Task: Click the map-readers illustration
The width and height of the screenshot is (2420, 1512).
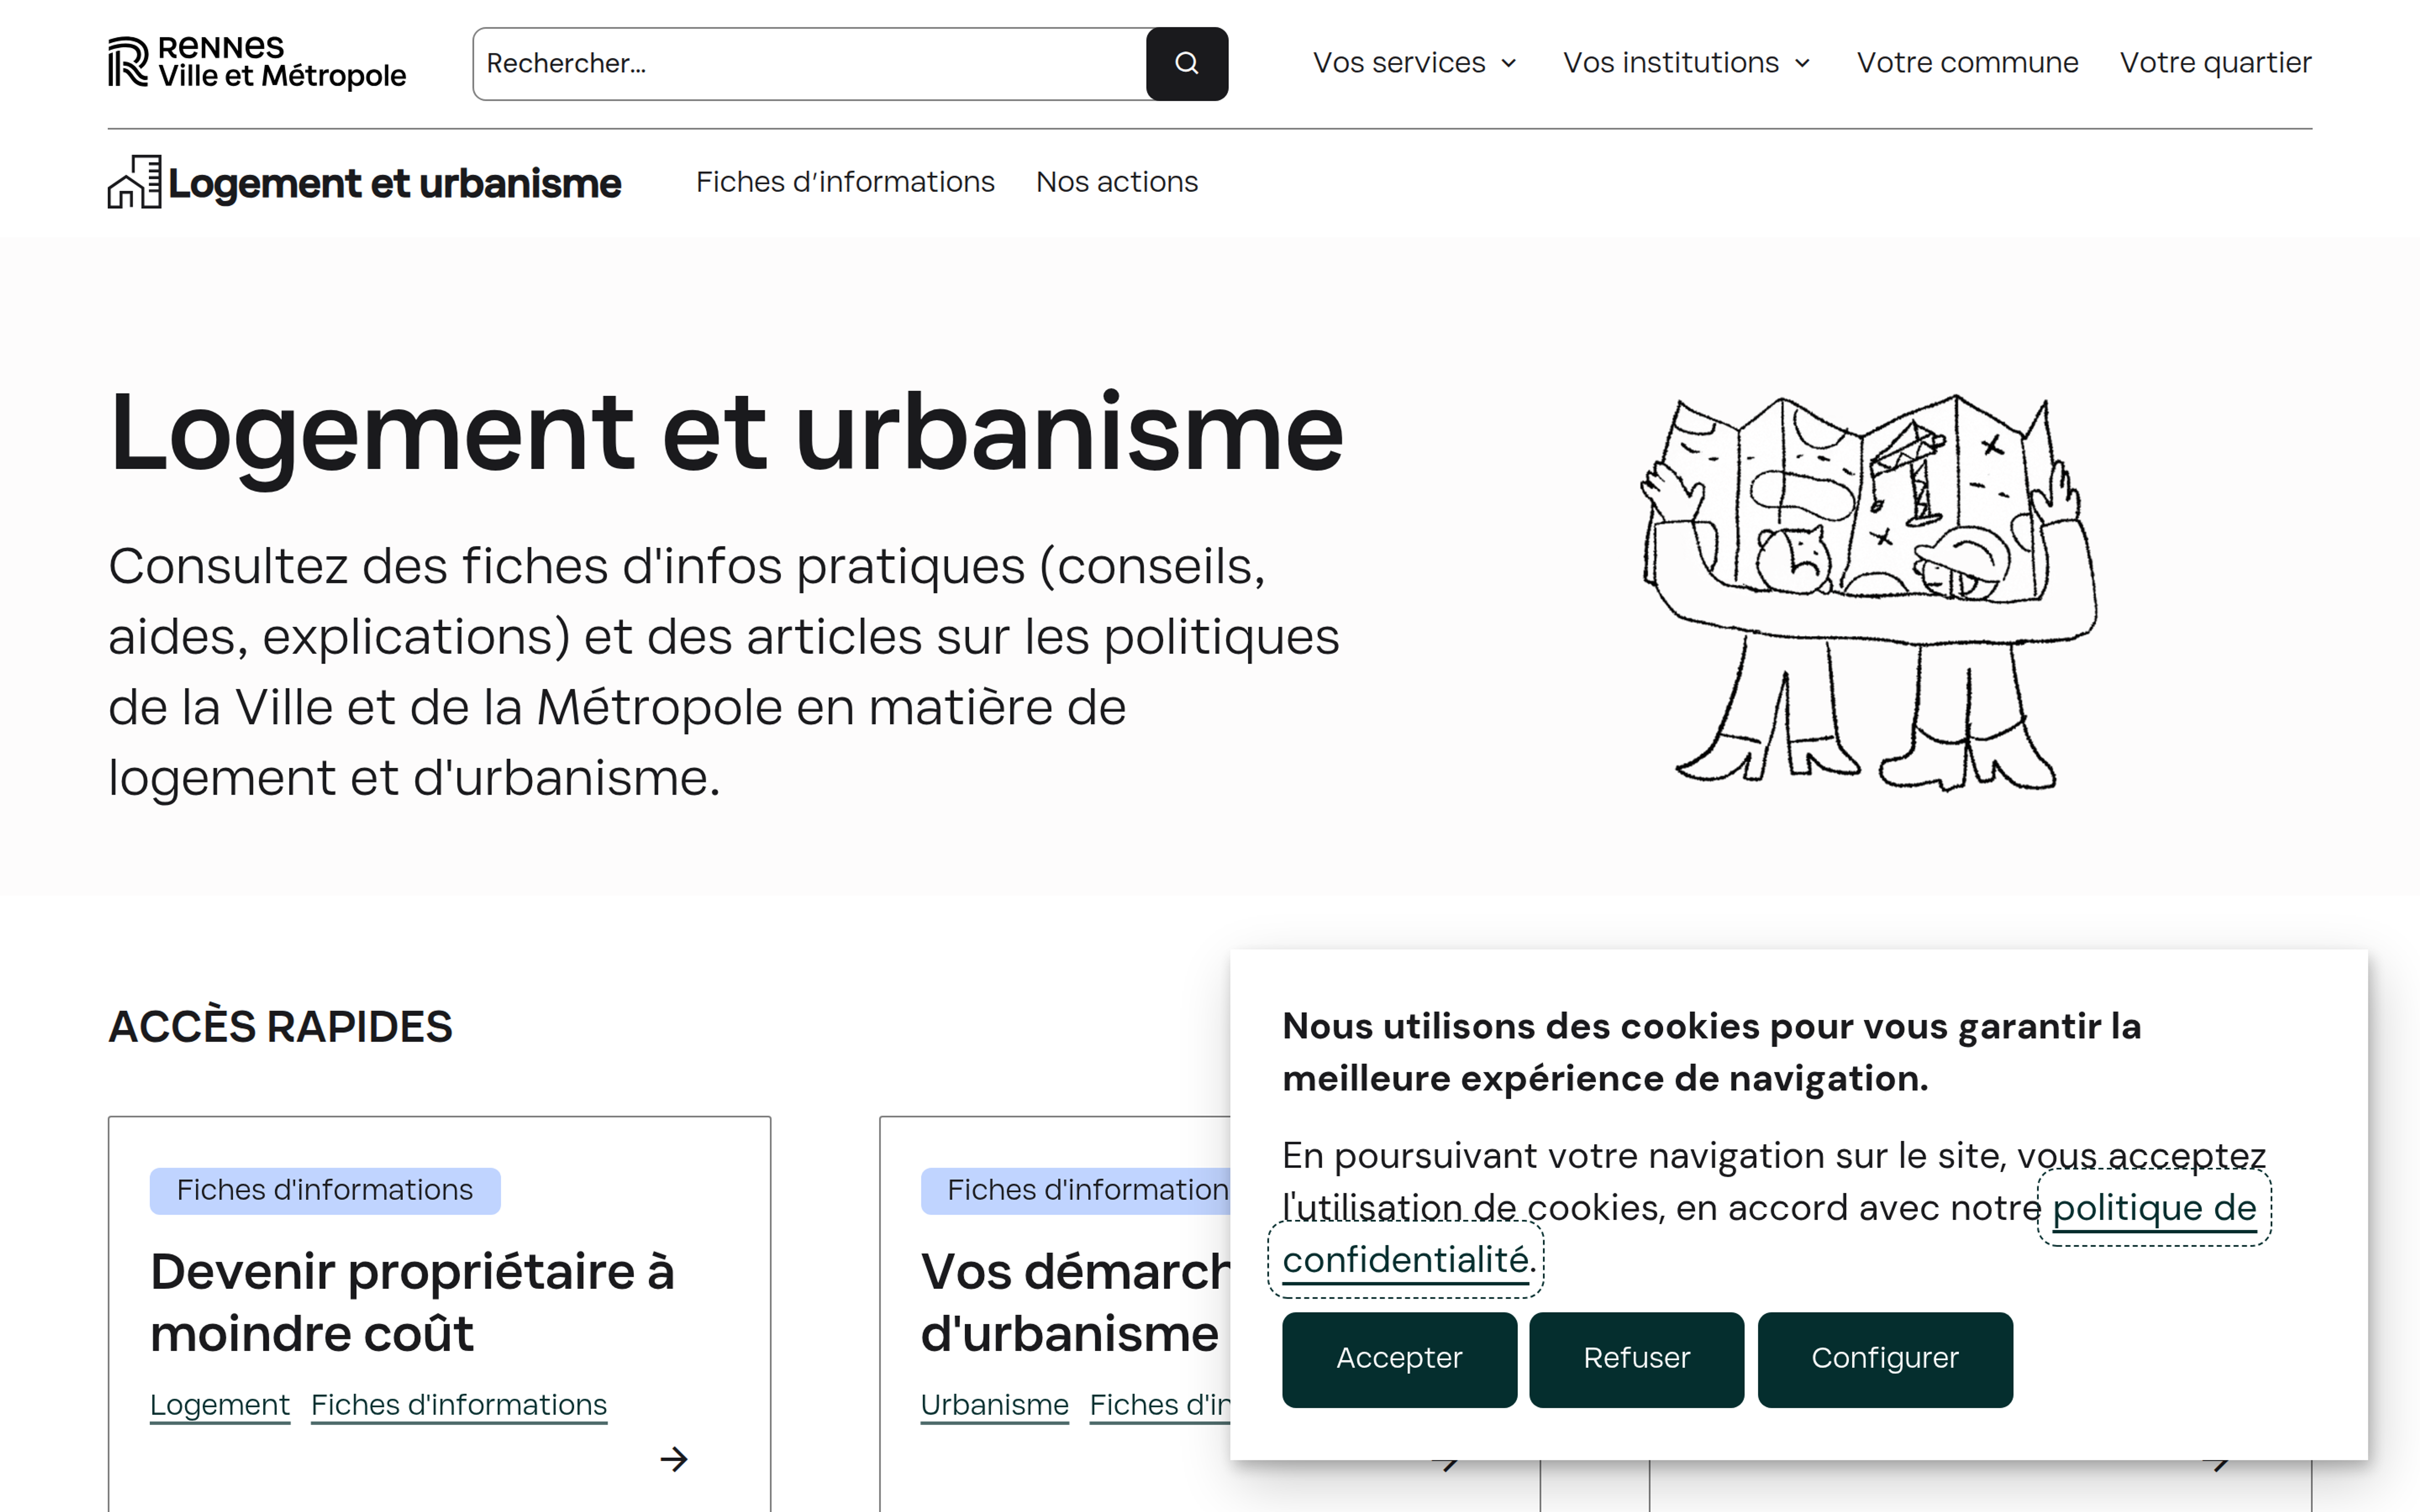Action: pyautogui.click(x=1868, y=592)
